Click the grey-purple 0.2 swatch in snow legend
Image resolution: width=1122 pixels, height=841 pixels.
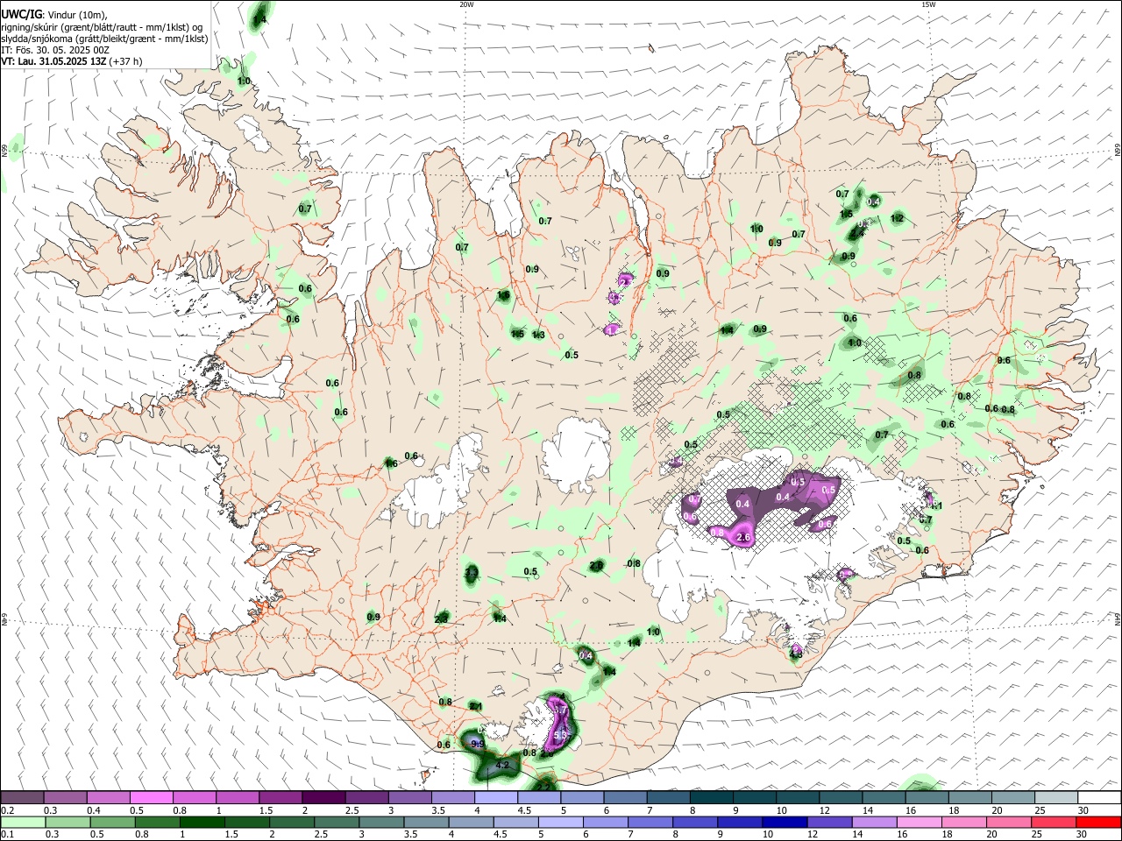click(22, 798)
